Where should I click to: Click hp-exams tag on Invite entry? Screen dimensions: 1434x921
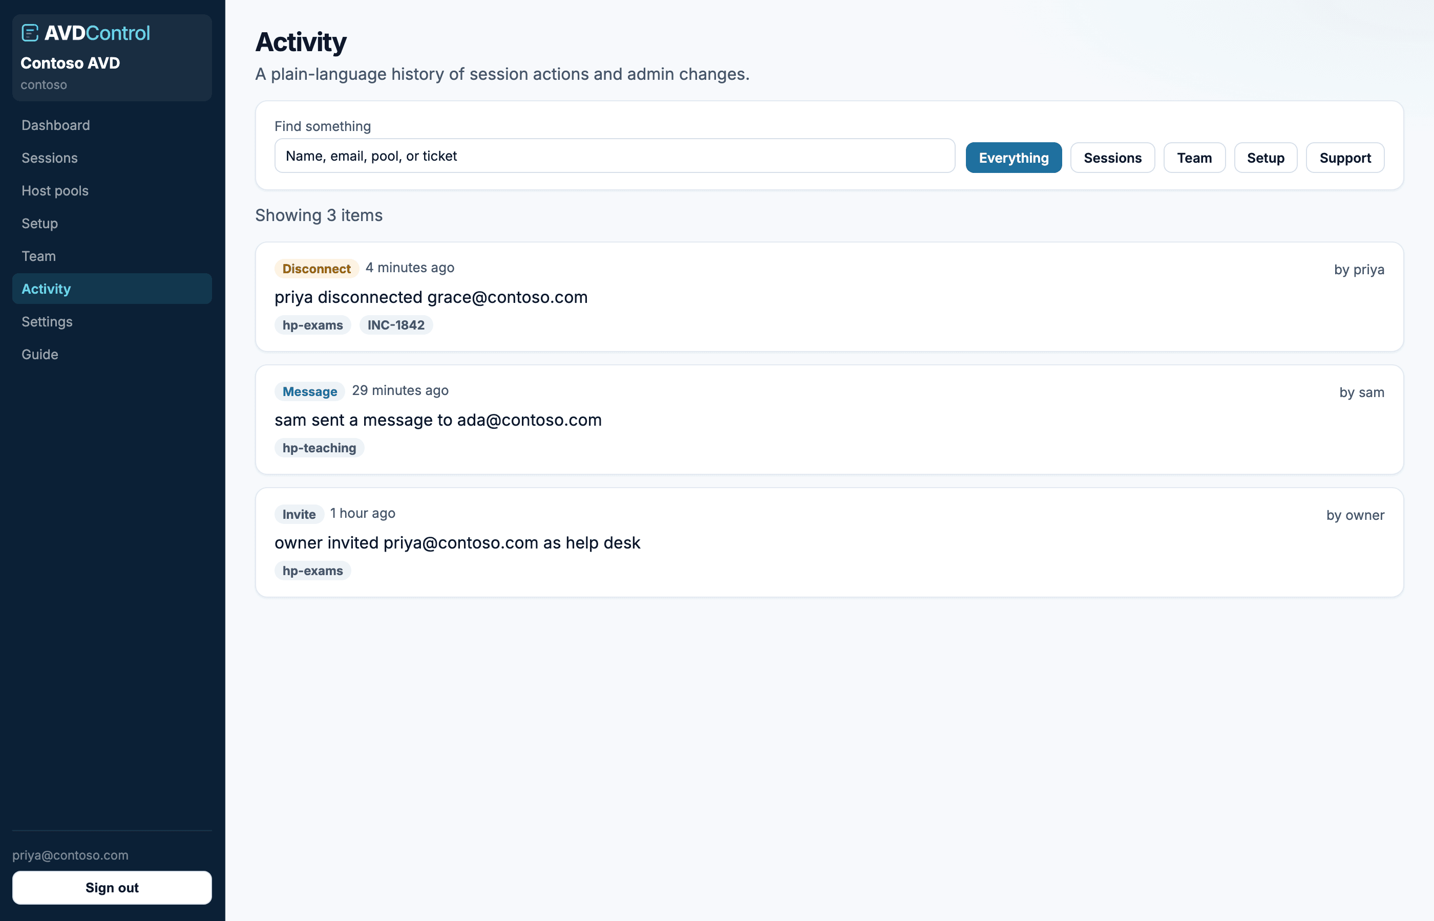313,571
